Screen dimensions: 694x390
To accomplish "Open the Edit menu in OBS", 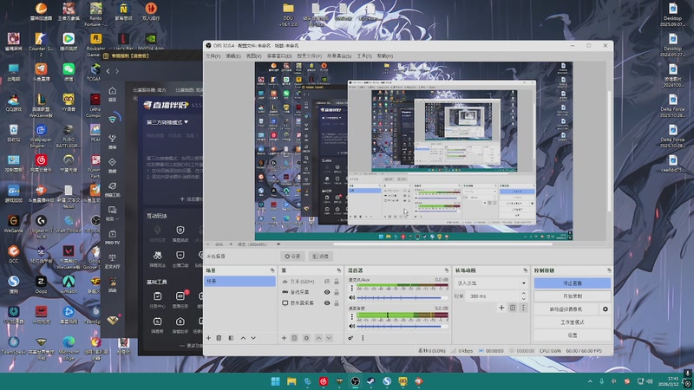I will [233, 56].
